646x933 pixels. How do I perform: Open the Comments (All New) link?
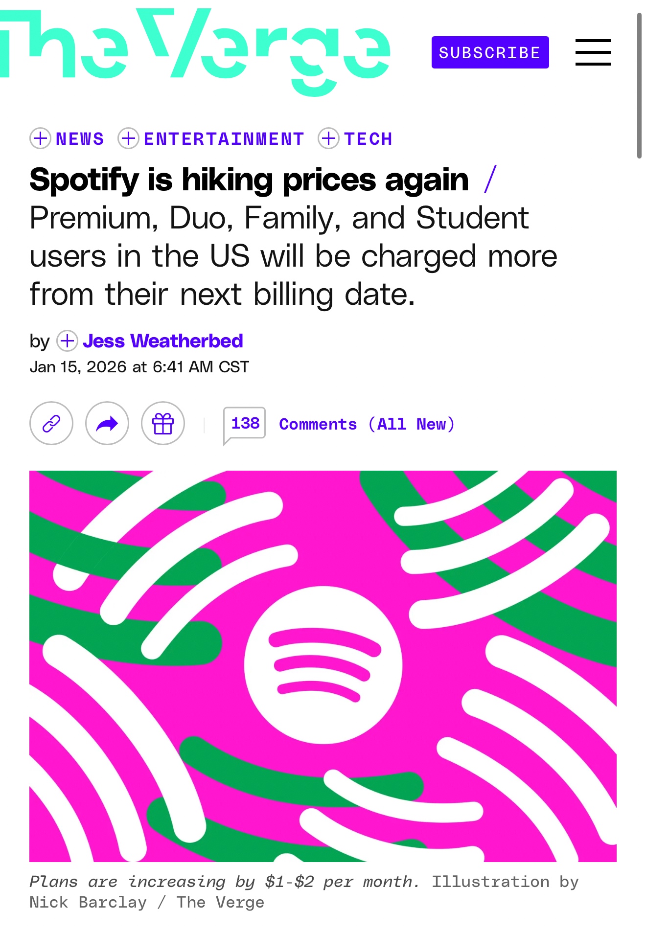click(x=367, y=424)
